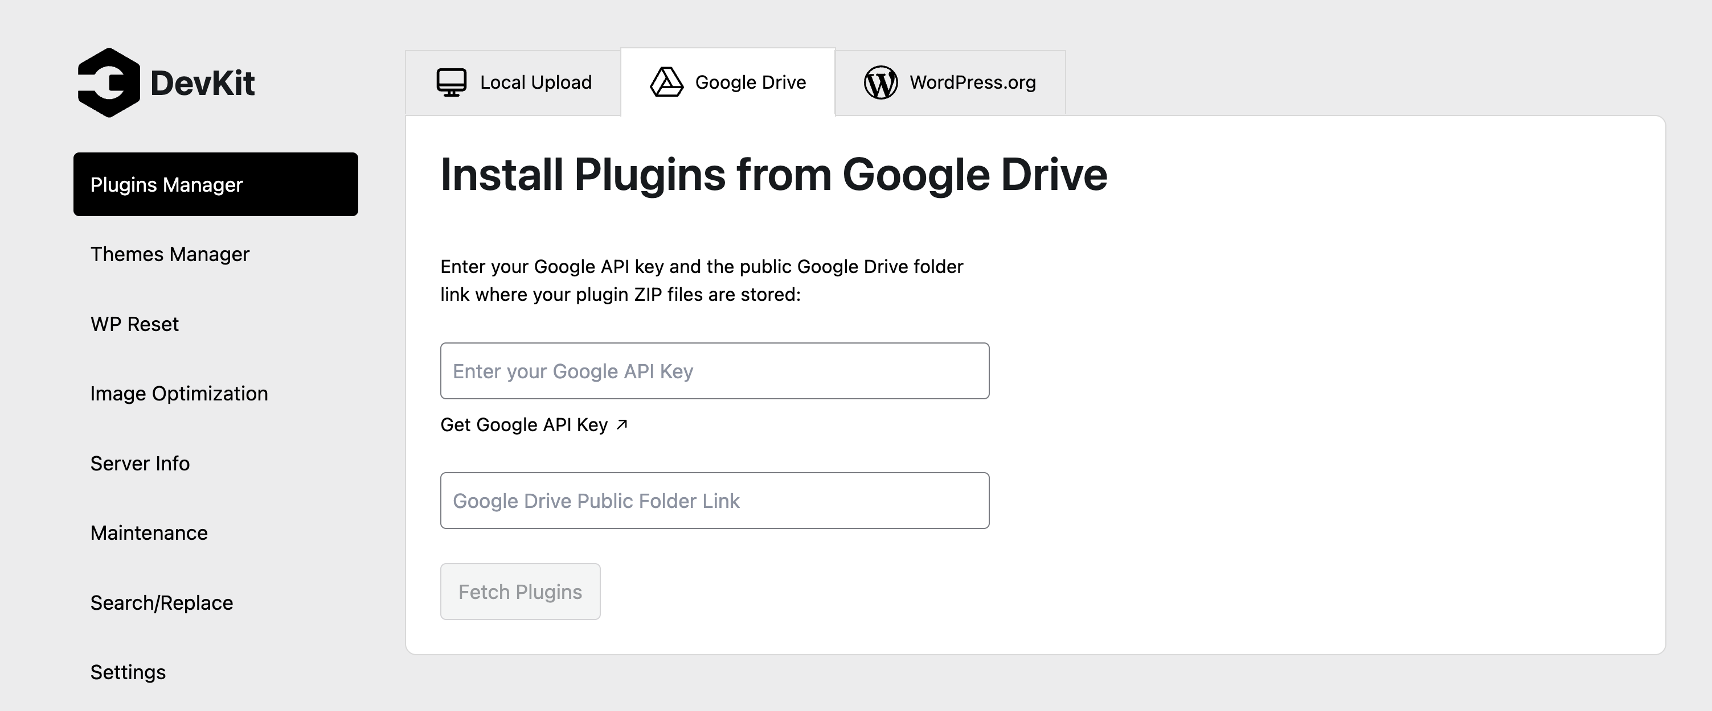The height and width of the screenshot is (711, 1712).
Task: Open the WP Reset section
Action: pyautogui.click(x=134, y=324)
